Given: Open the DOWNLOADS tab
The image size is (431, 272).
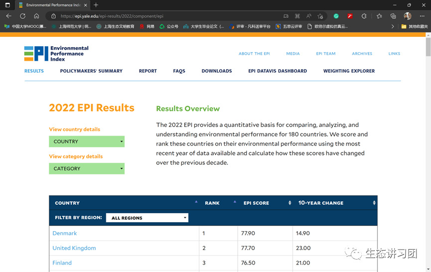Looking at the screenshot, I should point(217,71).
